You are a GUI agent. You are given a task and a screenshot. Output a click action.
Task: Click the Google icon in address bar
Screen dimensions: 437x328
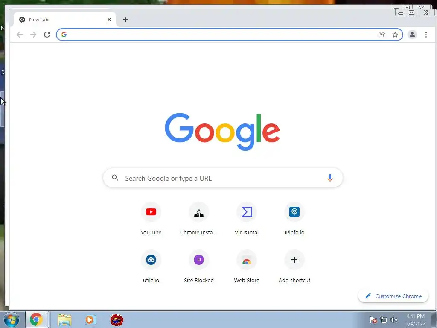pos(64,35)
